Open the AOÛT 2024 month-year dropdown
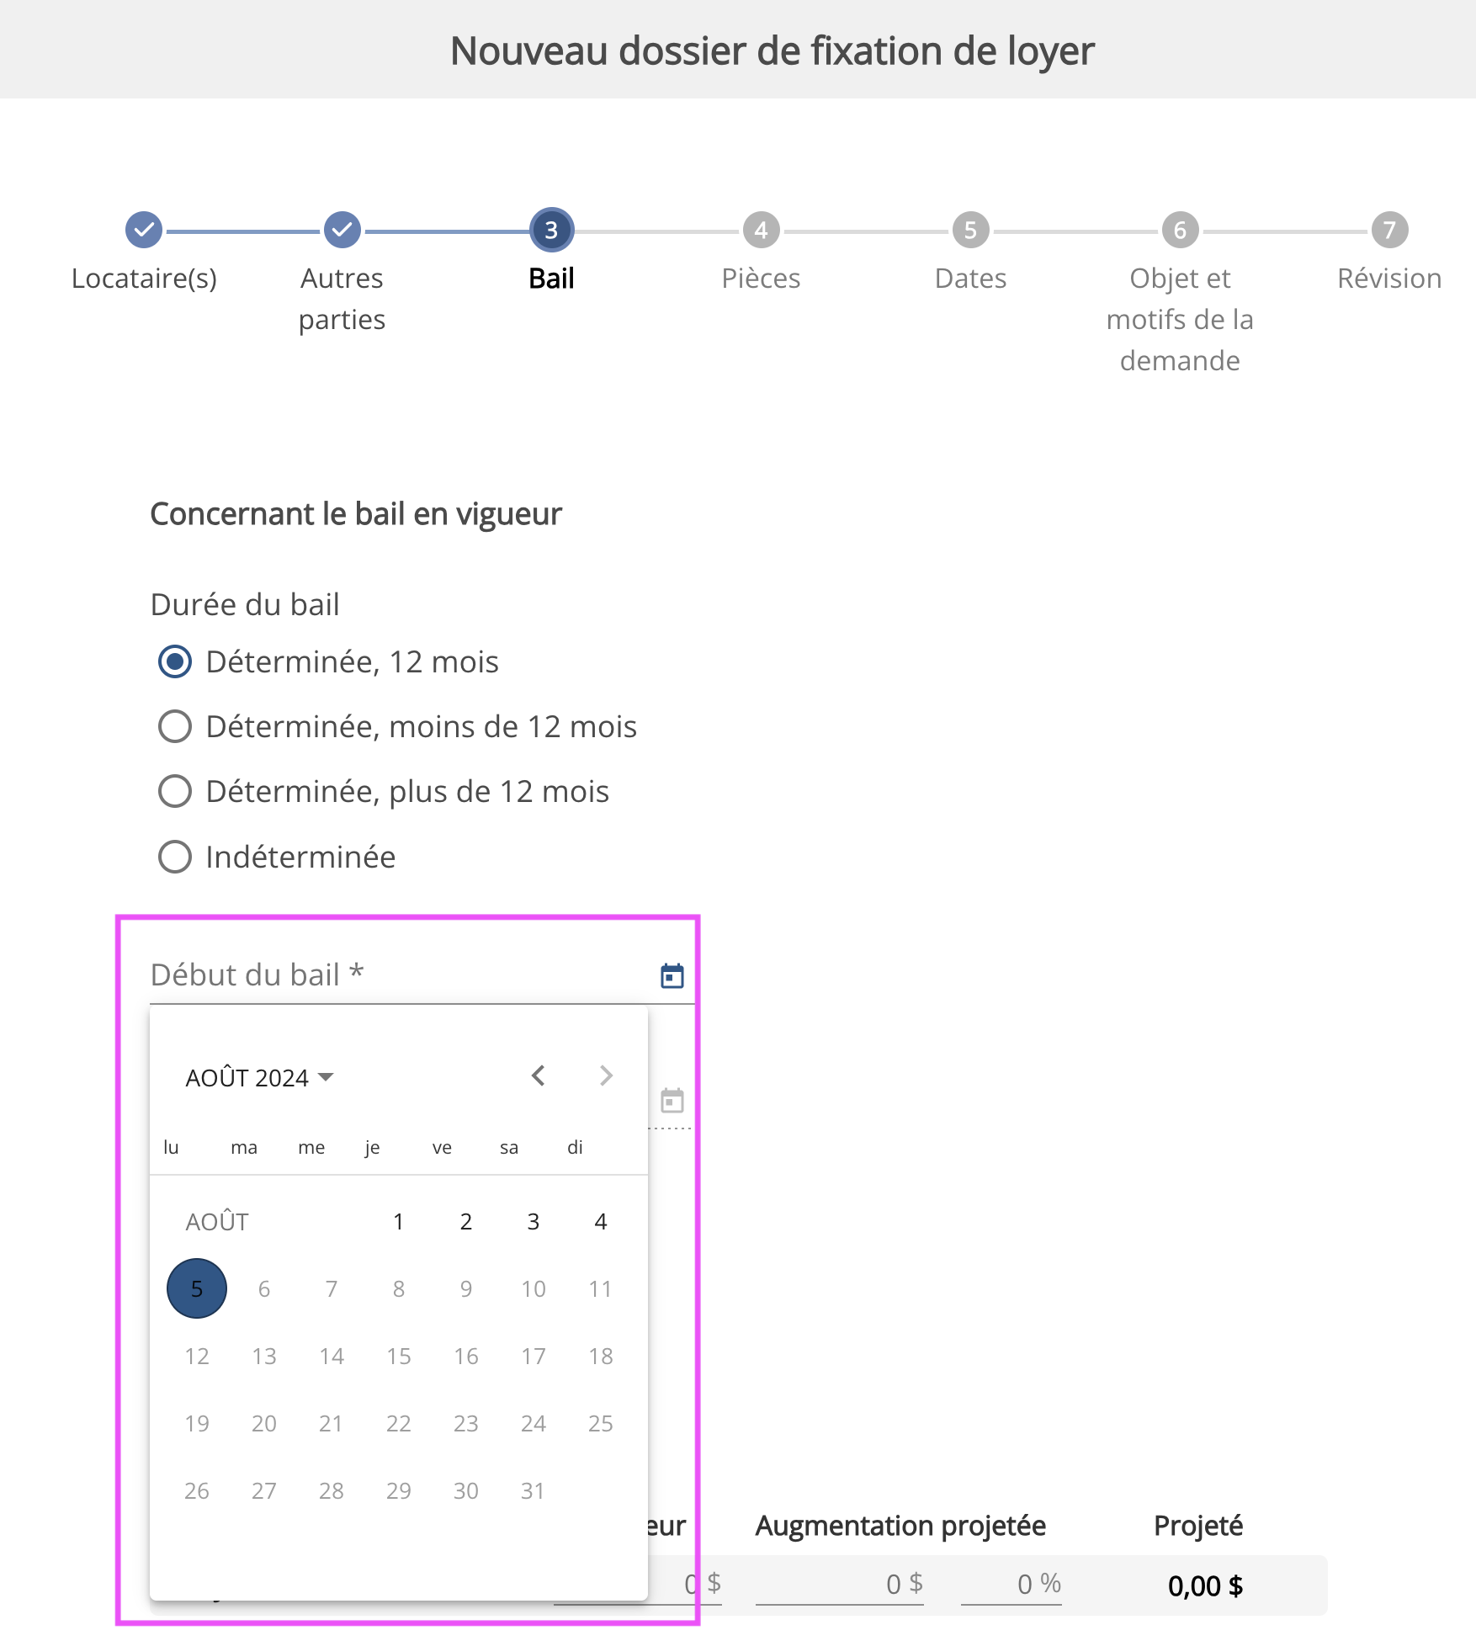 (x=259, y=1077)
